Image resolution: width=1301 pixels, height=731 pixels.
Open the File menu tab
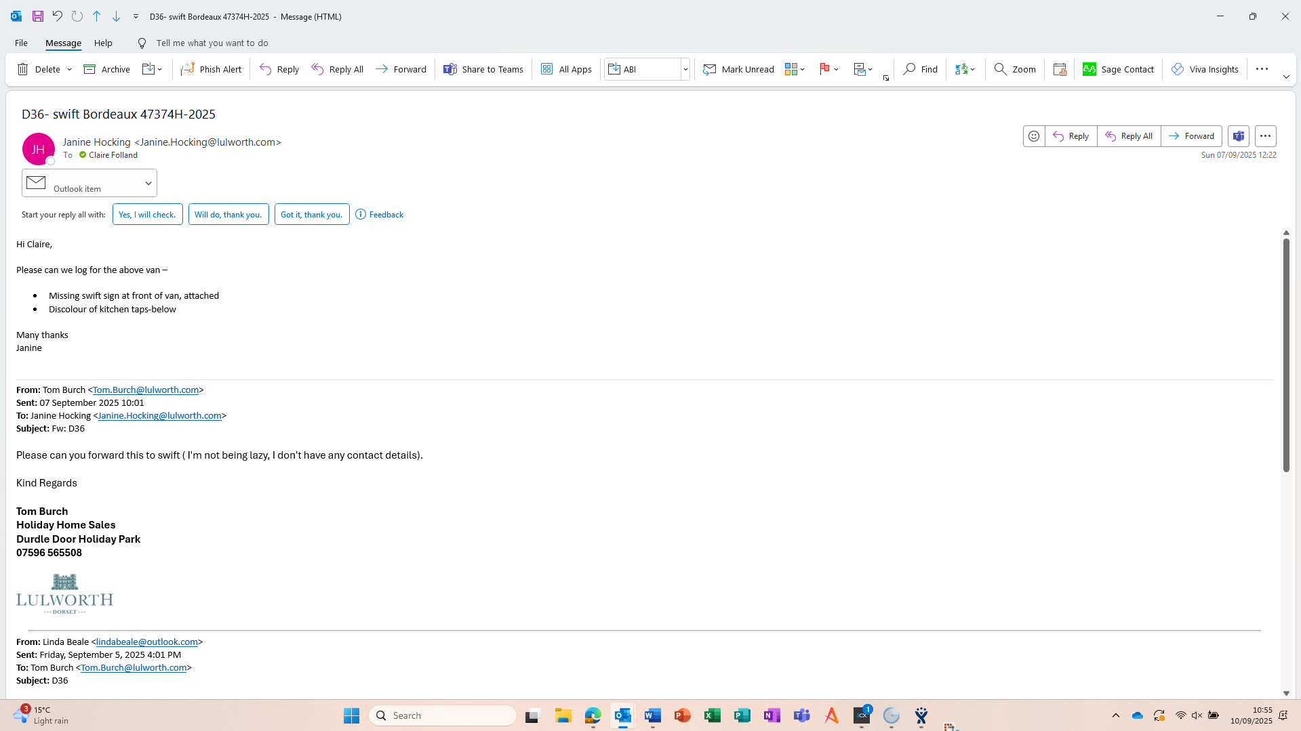(x=21, y=43)
